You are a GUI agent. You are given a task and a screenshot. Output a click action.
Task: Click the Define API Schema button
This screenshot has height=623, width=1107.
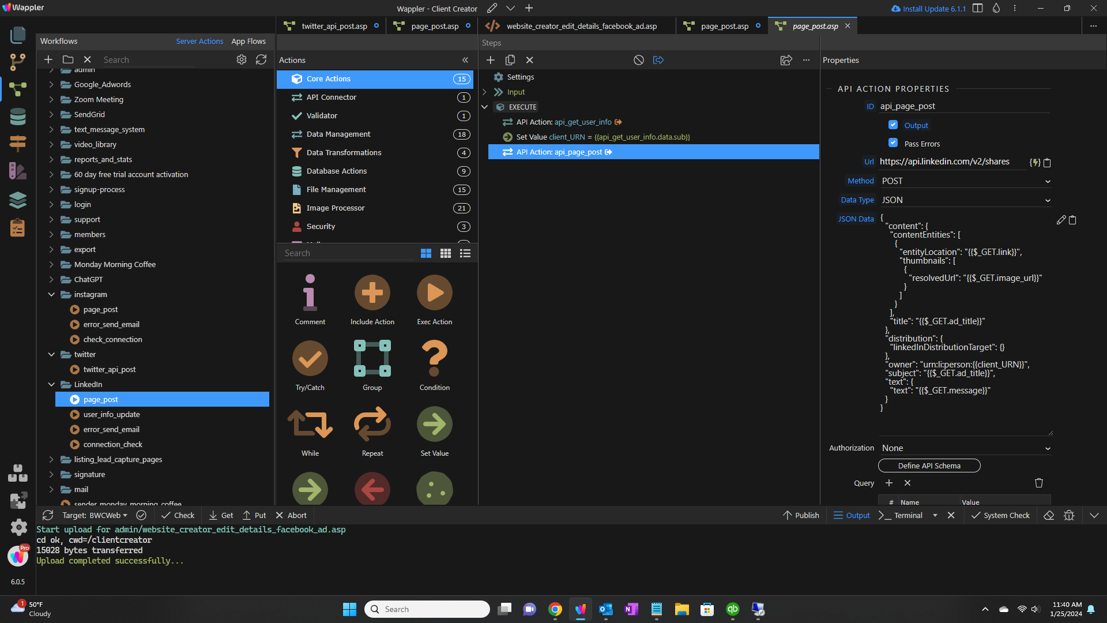(929, 466)
